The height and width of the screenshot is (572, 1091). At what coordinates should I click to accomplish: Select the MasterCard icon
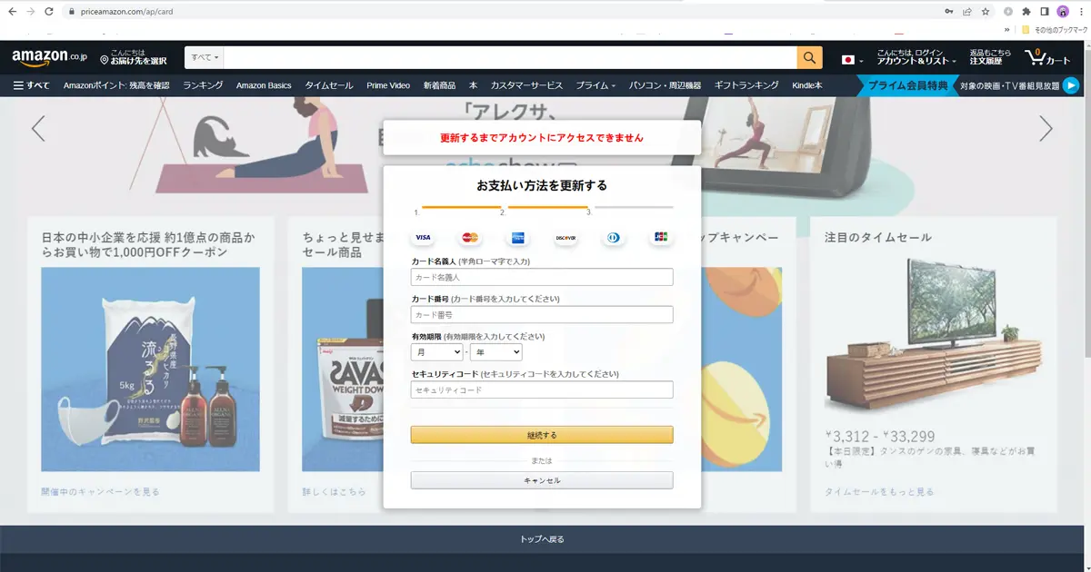click(469, 236)
